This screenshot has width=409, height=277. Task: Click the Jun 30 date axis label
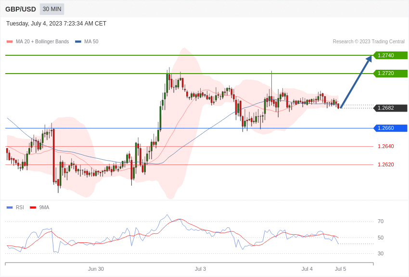point(96,269)
